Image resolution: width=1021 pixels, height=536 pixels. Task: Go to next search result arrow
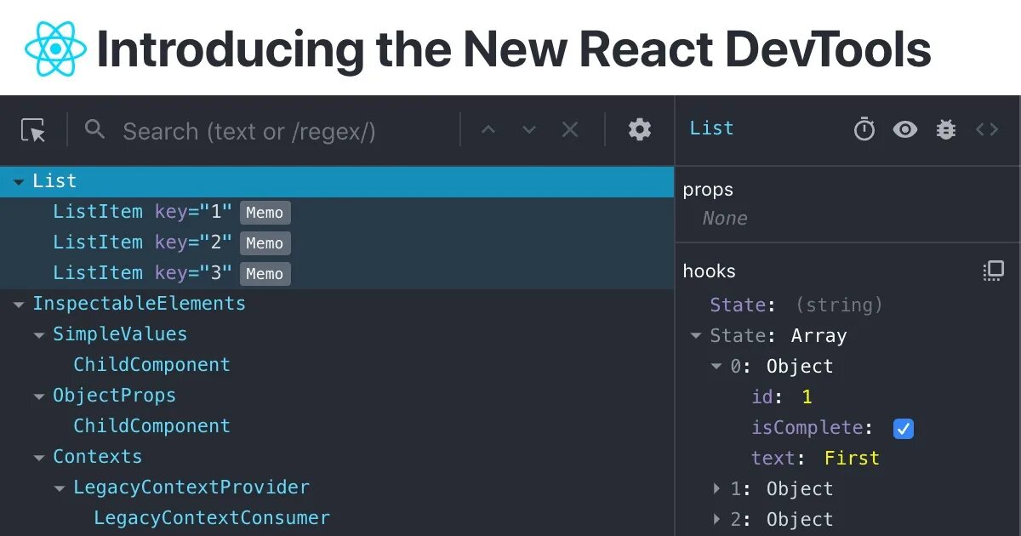(x=529, y=130)
